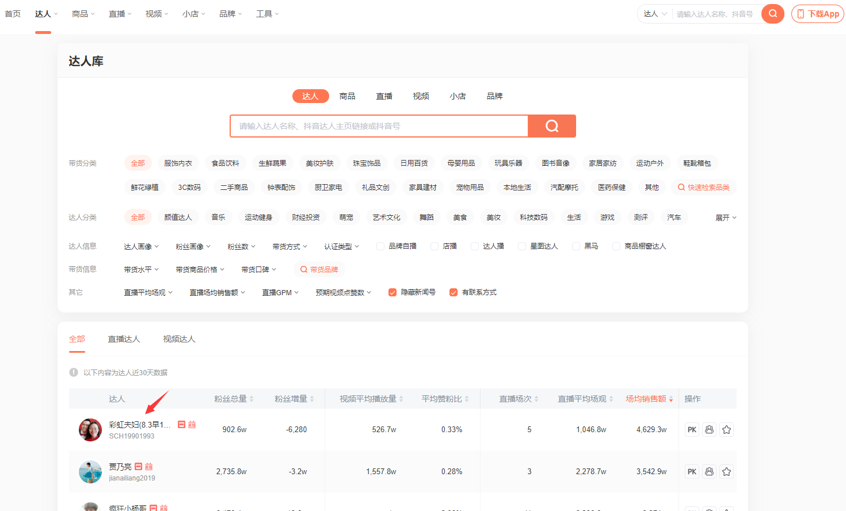Open the 商品 top navigation menu
846x511 pixels.
[83, 14]
